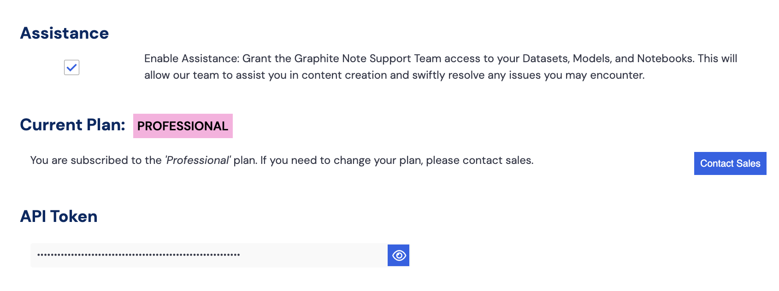
Task: Click the masked dots in the API token field
Action: pyautogui.click(x=138, y=255)
